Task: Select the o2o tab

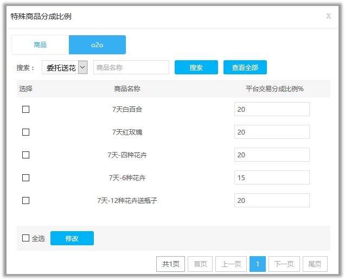Action: pyautogui.click(x=97, y=45)
